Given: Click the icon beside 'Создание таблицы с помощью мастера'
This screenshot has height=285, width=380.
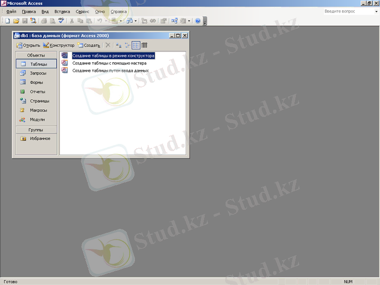Looking at the screenshot, I should pyautogui.click(x=65, y=63).
